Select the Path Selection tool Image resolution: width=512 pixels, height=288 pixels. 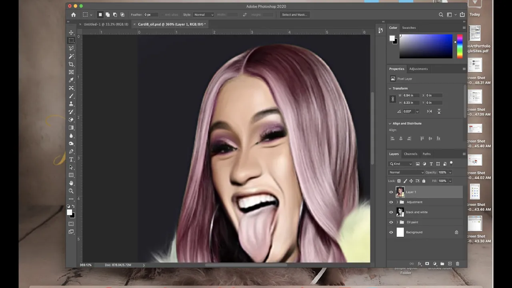[x=71, y=167]
